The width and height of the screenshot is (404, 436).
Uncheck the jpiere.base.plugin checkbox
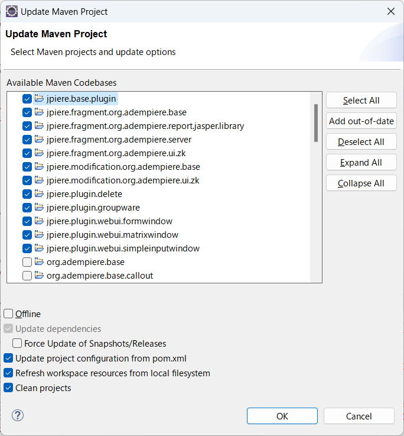point(27,99)
